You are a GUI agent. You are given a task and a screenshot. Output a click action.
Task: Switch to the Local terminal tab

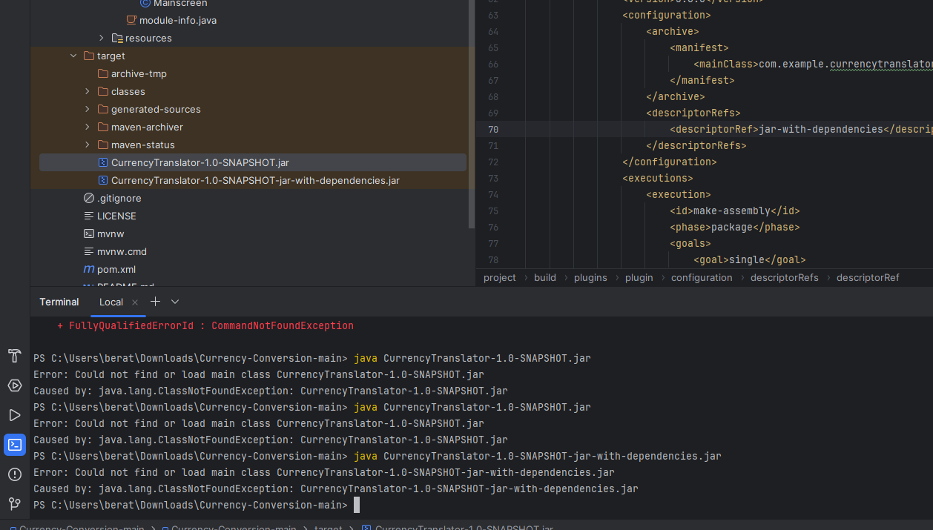pyautogui.click(x=111, y=302)
